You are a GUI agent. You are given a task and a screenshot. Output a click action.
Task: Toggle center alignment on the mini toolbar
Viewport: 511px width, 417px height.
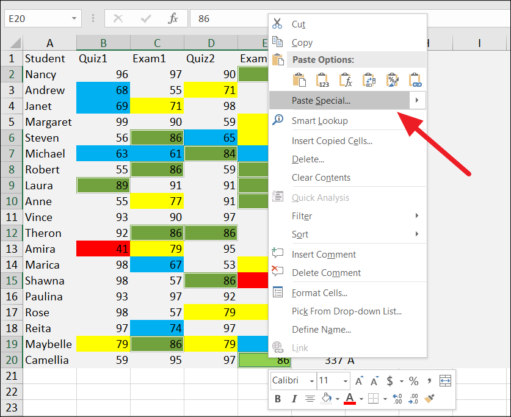310,399
